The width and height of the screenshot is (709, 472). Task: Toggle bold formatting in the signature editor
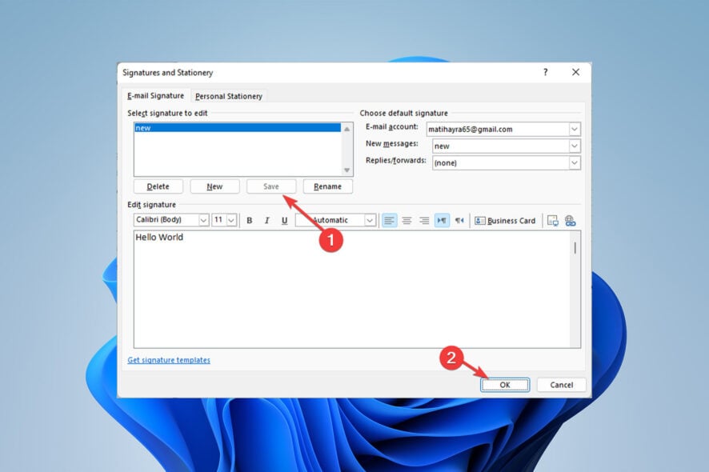250,220
